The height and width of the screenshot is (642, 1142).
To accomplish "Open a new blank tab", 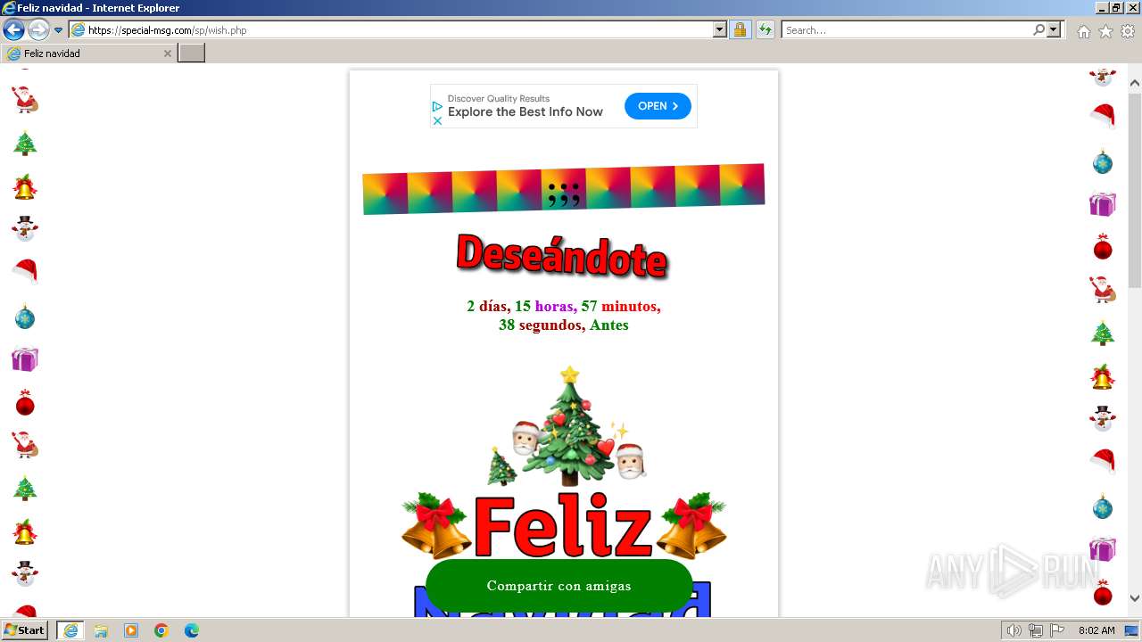I will [192, 53].
